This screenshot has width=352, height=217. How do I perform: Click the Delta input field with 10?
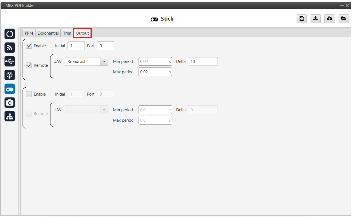pyautogui.click(x=202, y=62)
